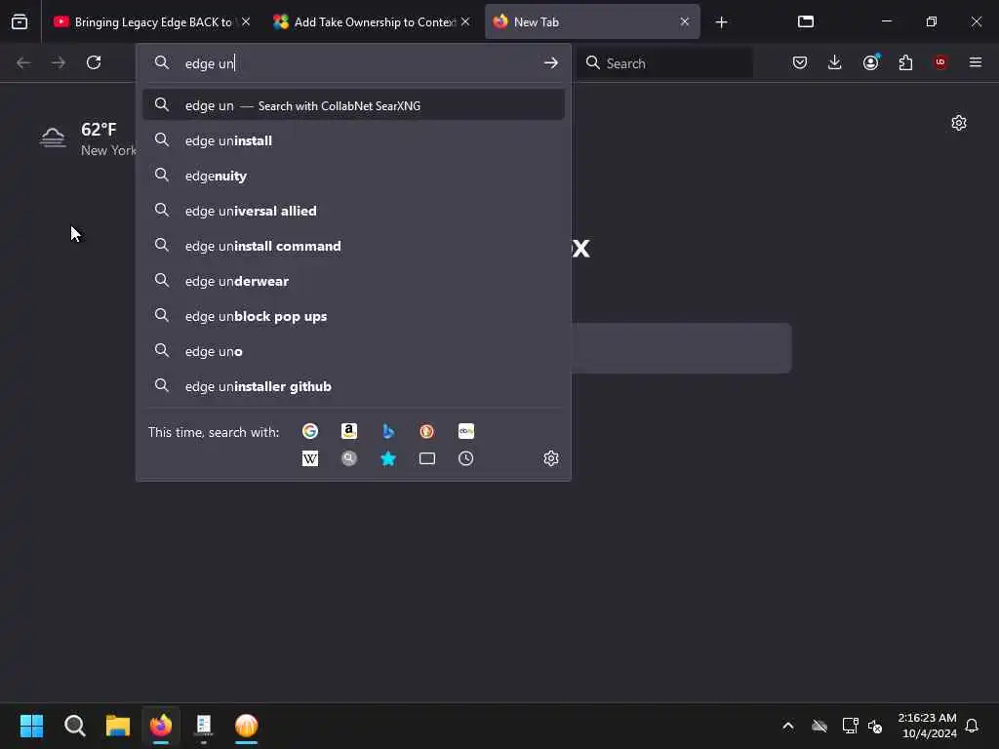Choose Search with CollabNet SearXNG suggestion
Screen dimensions: 999x749
pos(353,105)
